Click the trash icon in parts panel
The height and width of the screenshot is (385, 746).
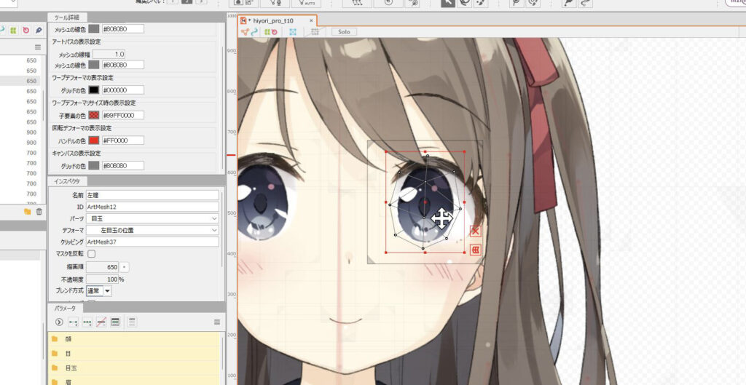(x=39, y=212)
